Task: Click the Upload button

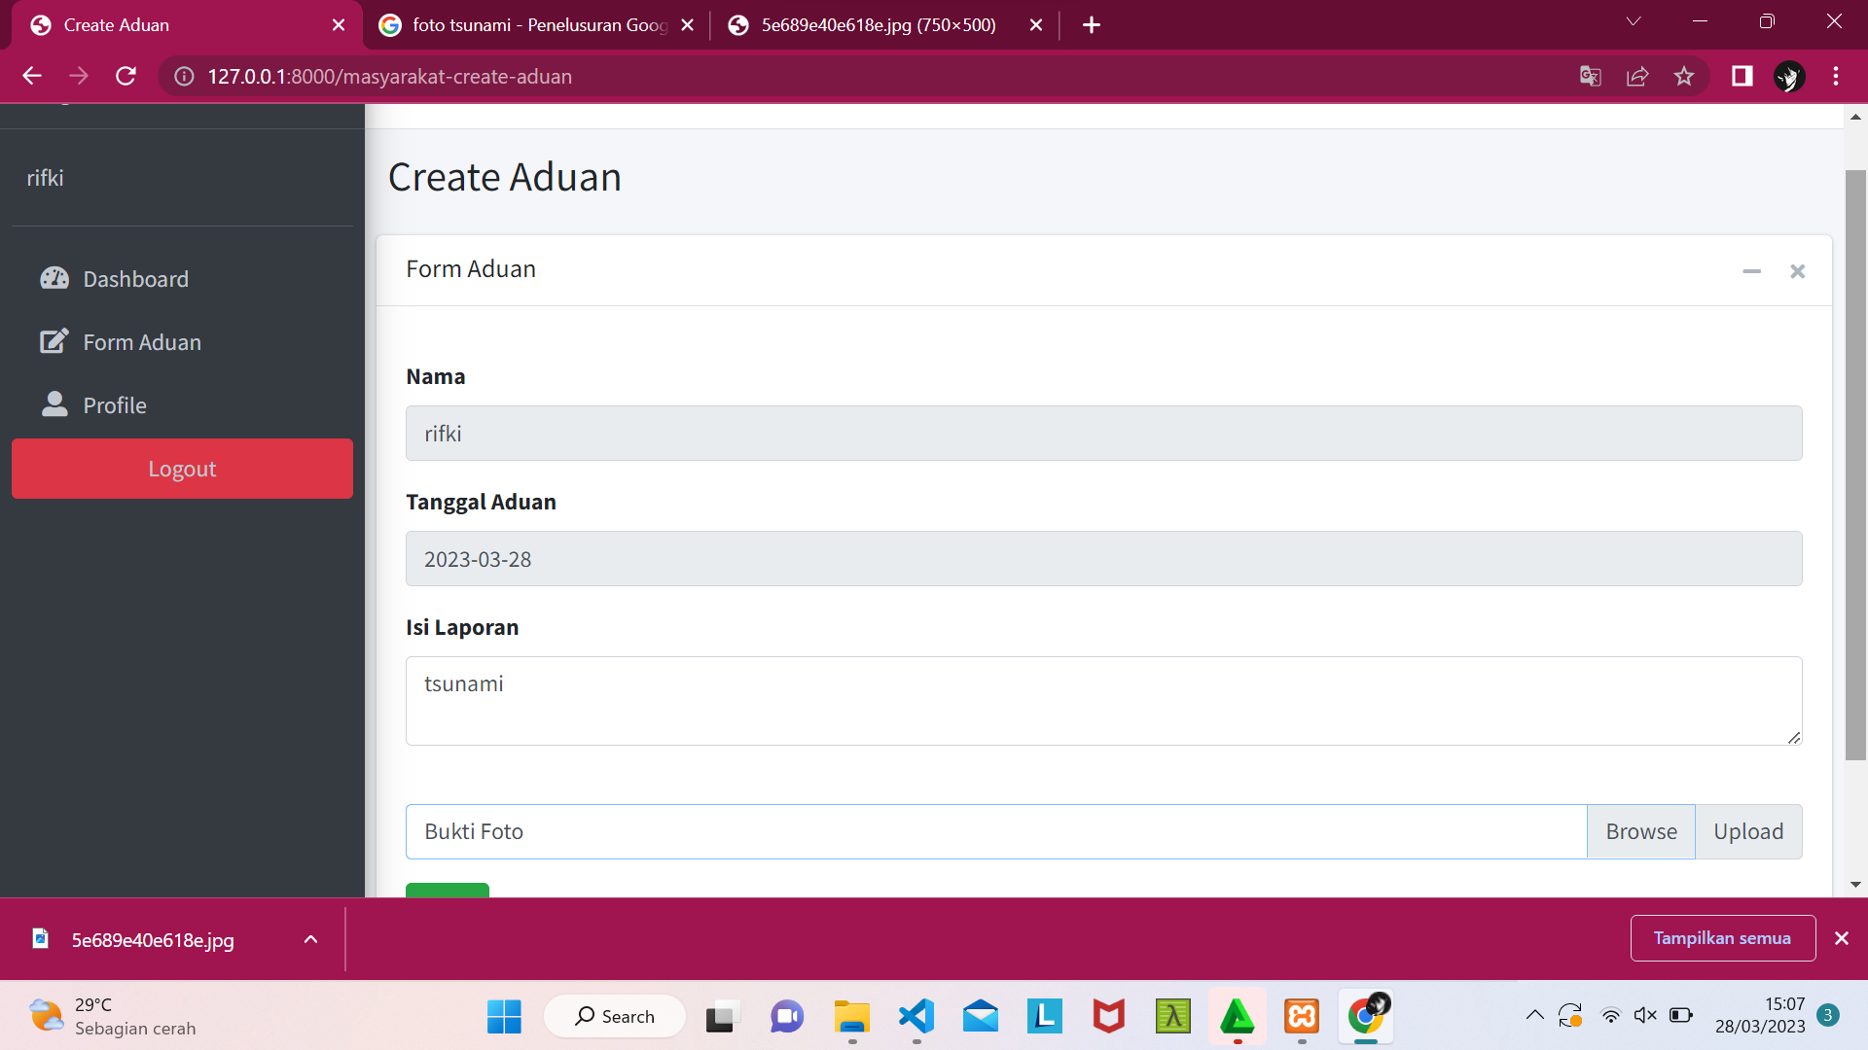Action: (x=1748, y=831)
